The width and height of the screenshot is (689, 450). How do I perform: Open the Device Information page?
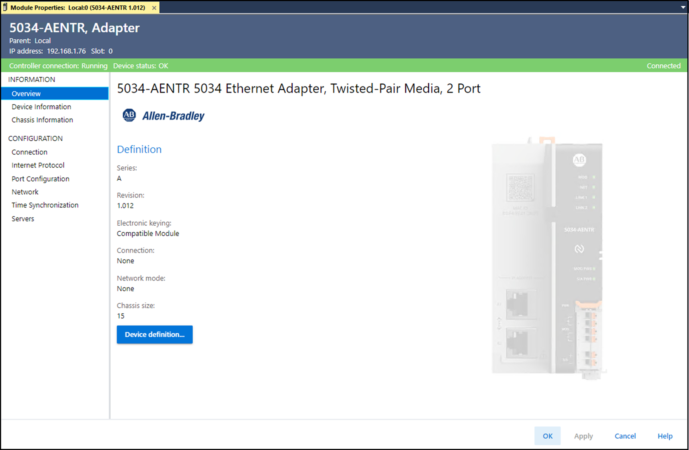tap(41, 107)
